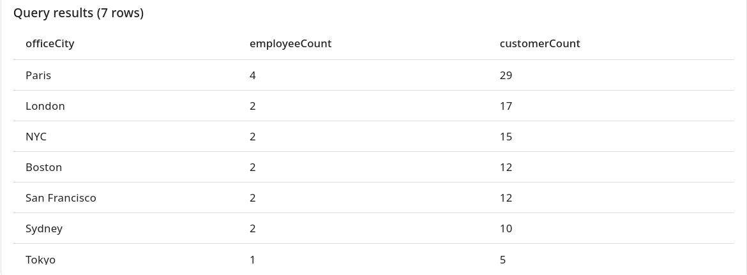The image size is (747, 275).
Task: Select the Paris office city cell
Action: click(x=38, y=75)
